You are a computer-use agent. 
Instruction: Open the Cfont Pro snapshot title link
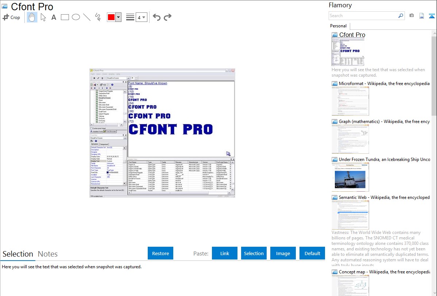[352, 35]
